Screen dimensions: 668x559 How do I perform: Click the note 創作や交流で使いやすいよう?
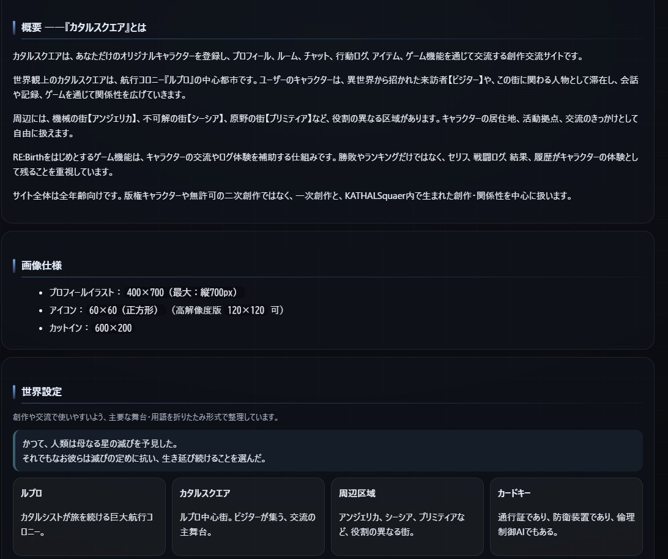coord(146,416)
